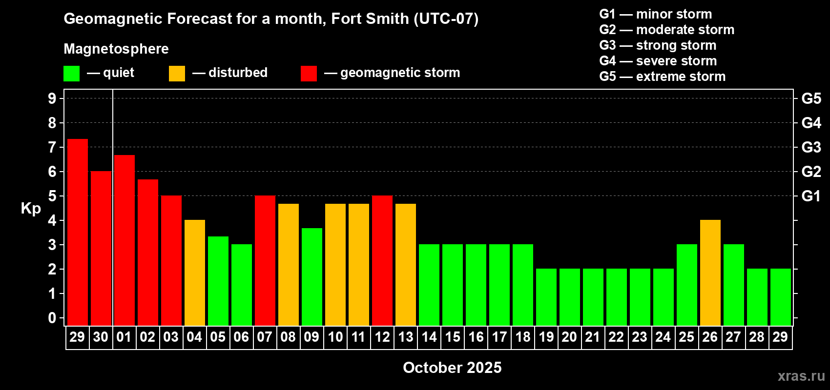Click the green quiet legend swatch

tap(71, 74)
